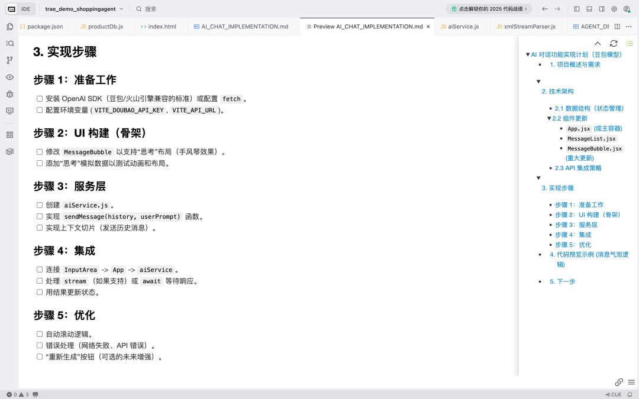Open the Source Control branch icon

(x=10, y=60)
